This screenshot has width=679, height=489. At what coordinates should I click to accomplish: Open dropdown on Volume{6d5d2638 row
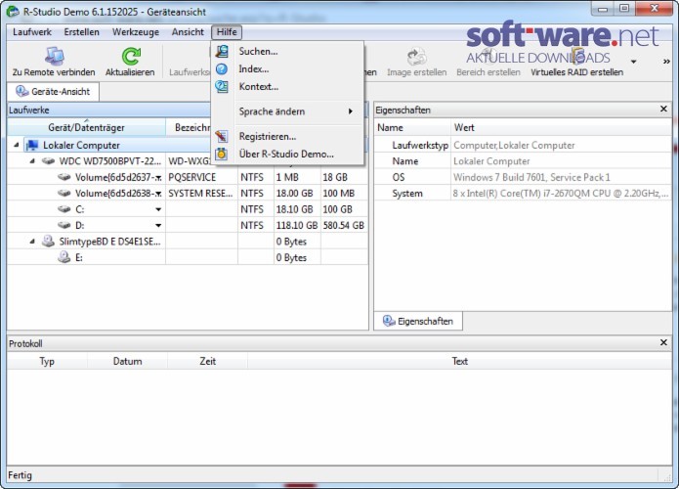[x=159, y=194]
